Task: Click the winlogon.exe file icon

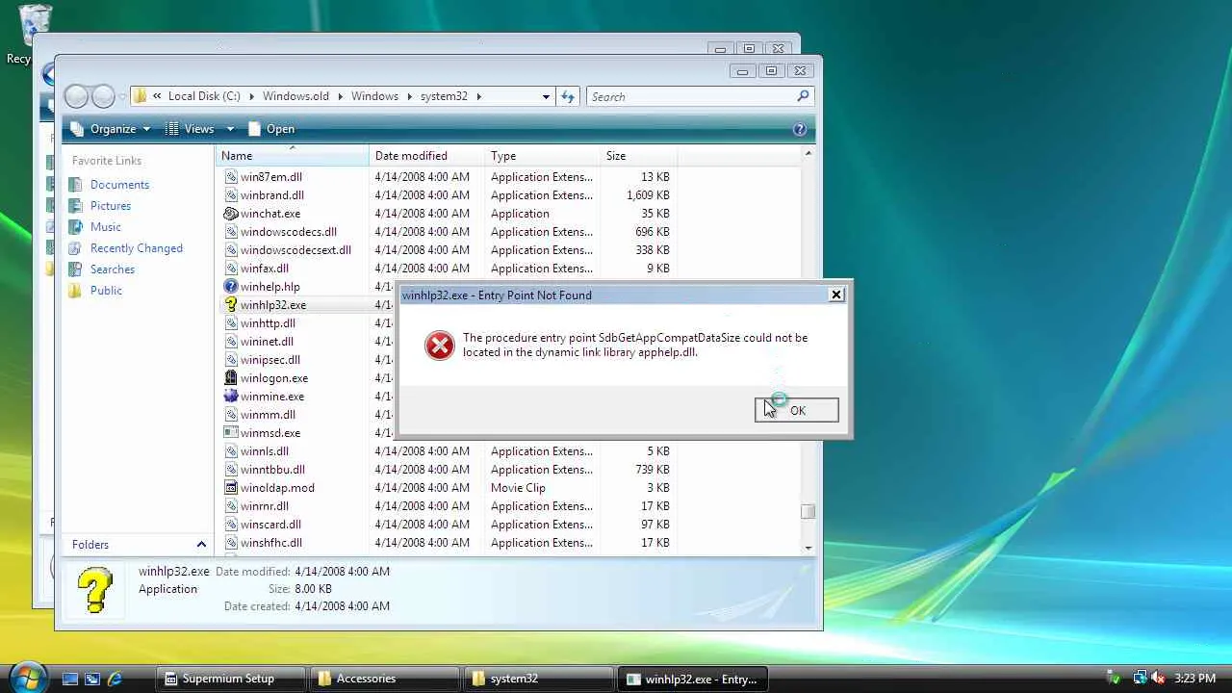Action: pyautogui.click(x=230, y=378)
